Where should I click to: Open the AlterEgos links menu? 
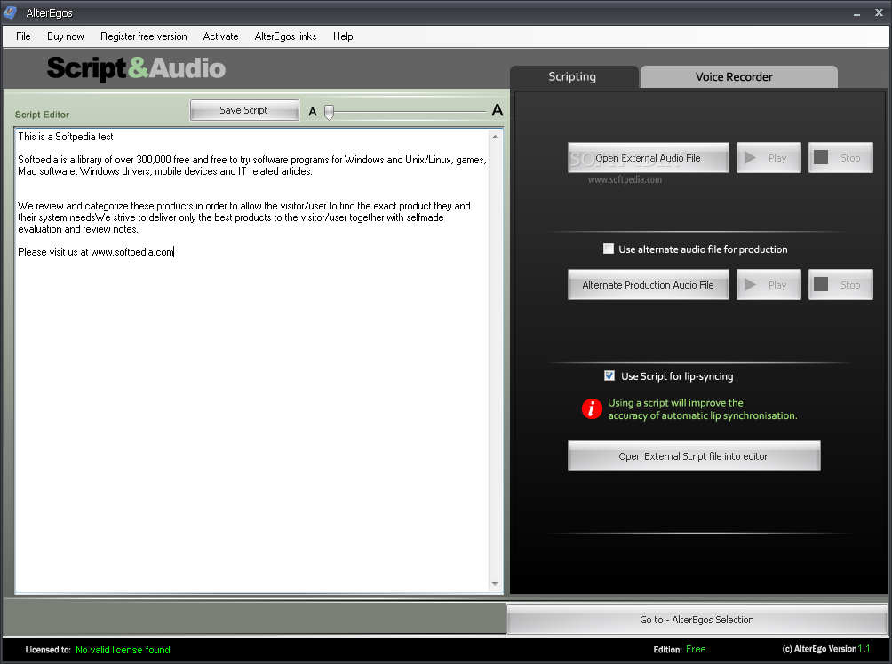pyautogui.click(x=285, y=36)
